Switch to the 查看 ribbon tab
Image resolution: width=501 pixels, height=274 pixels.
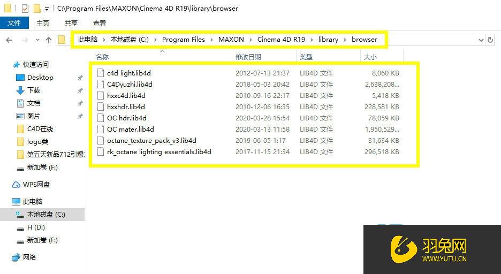pyautogui.click(x=100, y=23)
